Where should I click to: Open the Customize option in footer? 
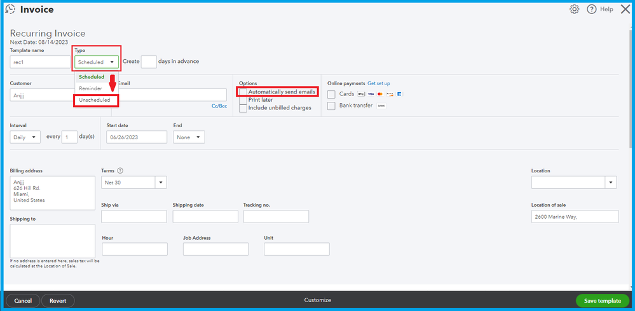point(318,300)
